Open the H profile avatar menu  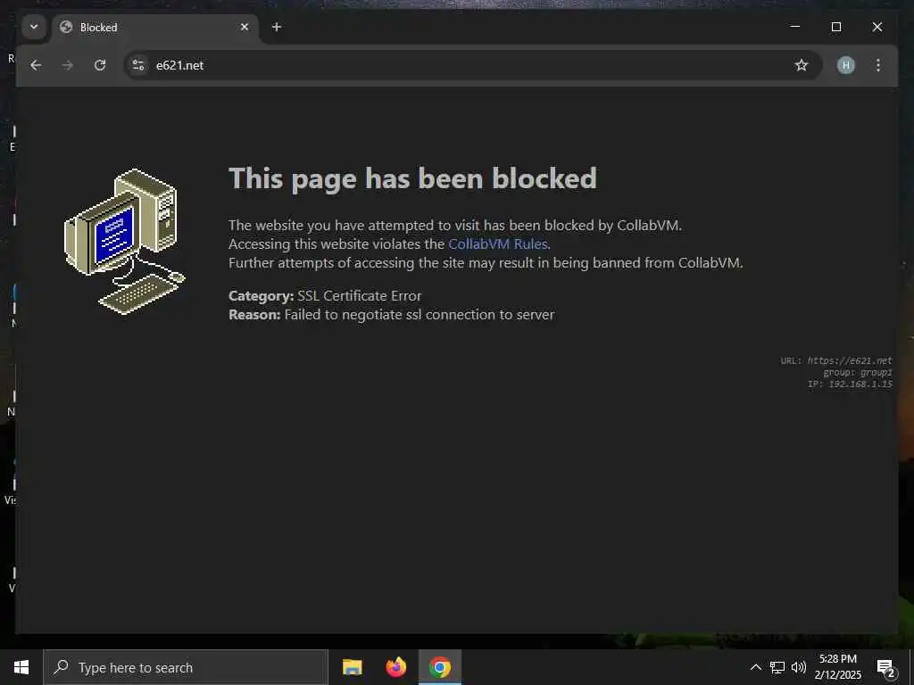tap(846, 65)
